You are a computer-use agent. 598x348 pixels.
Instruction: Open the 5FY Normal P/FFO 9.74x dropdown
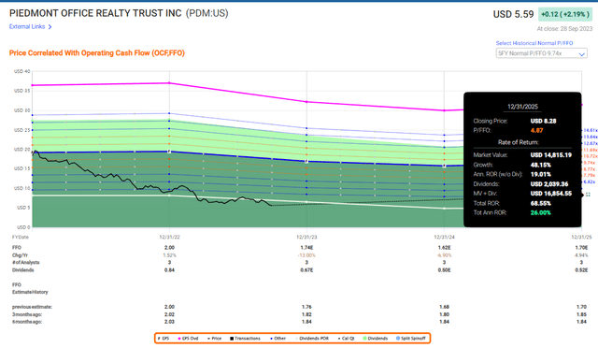coord(542,53)
